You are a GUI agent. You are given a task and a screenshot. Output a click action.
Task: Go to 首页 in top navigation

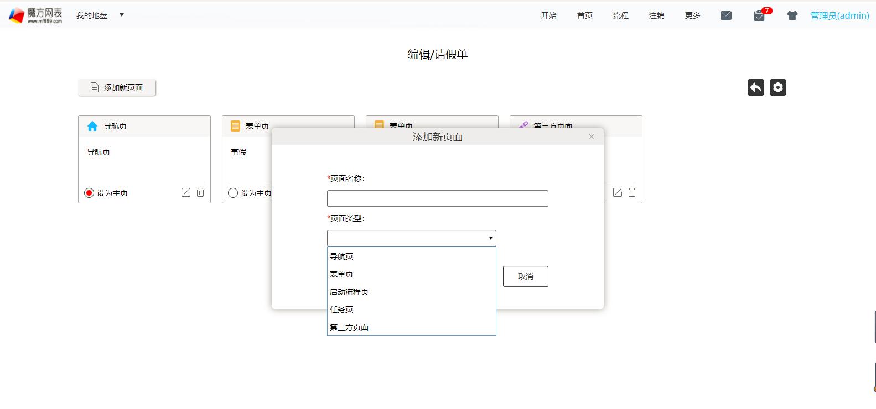[585, 15]
